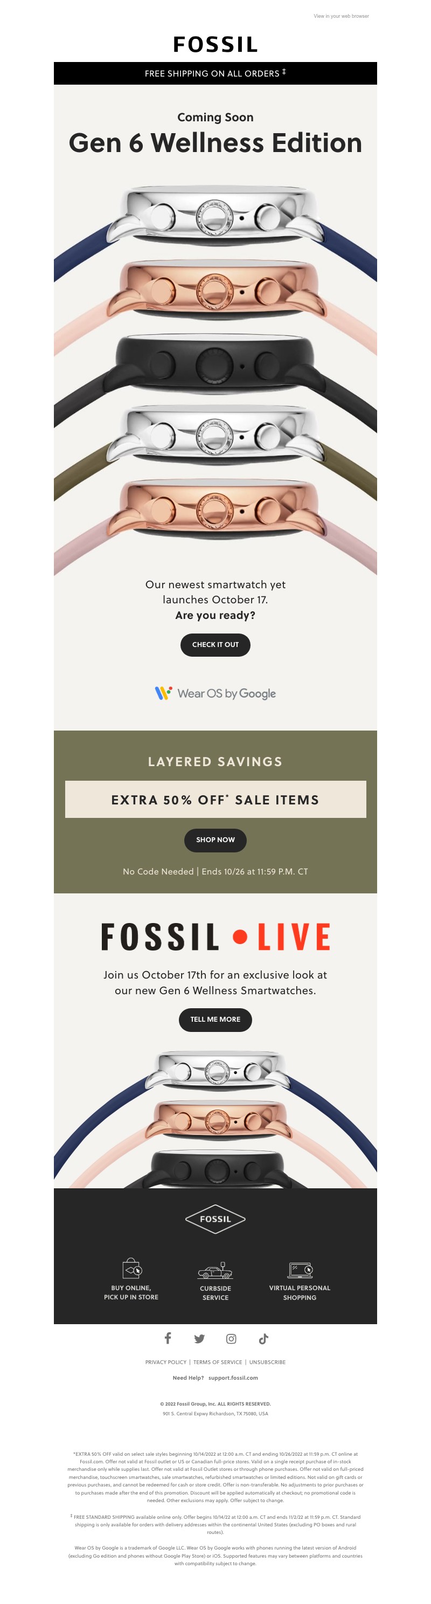Image resolution: width=431 pixels, height=1604 pixels.
Task: Open the Terms of Service link
Action: click(218, 1362)
